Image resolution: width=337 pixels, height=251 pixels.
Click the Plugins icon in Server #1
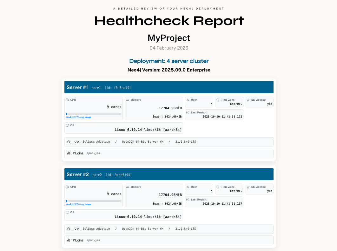[x=69, y=153]
